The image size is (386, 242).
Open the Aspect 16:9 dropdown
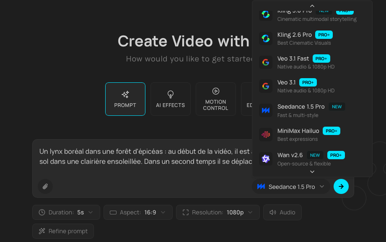tap(138, 212)
